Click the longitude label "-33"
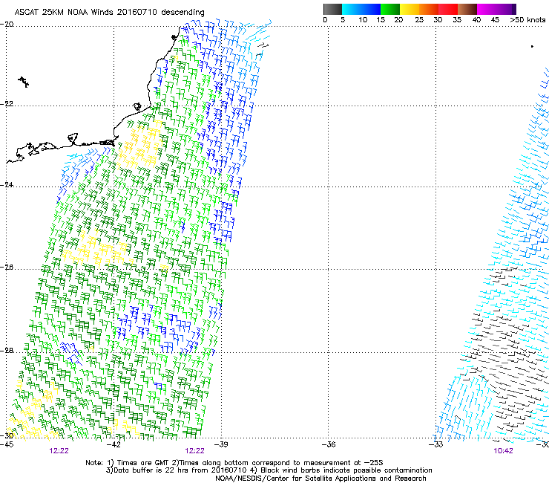549x483 pixels. pyautogui.click(x=436, y=444)
